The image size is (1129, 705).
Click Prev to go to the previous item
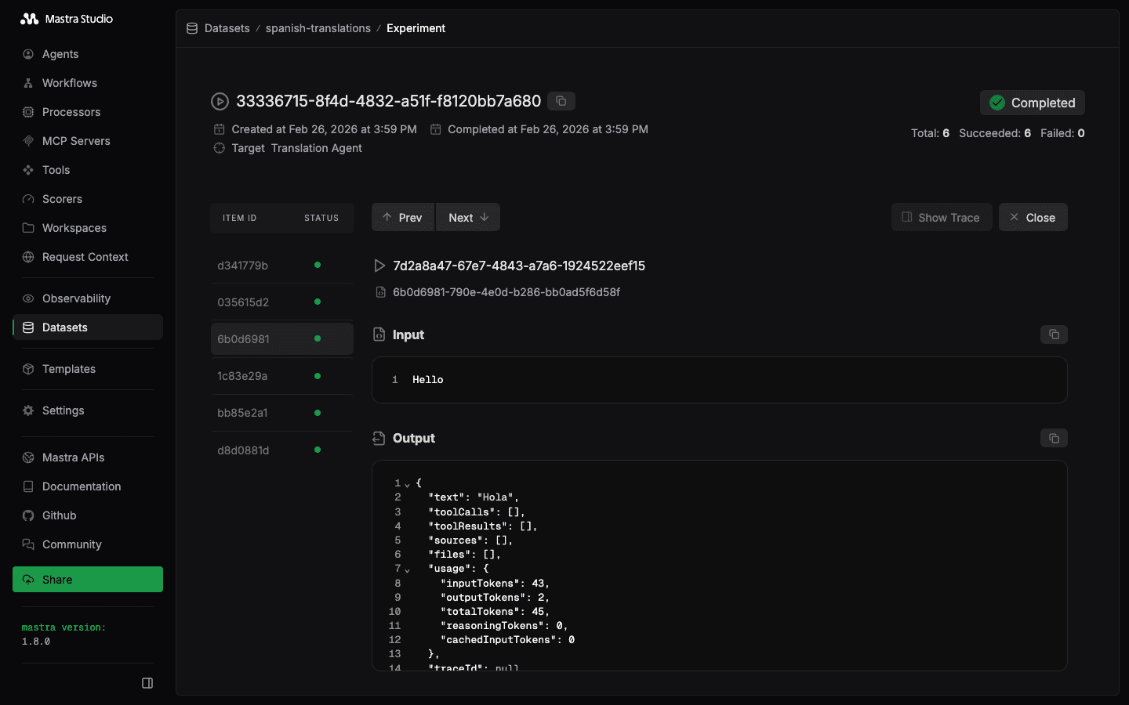coord(402,217)
